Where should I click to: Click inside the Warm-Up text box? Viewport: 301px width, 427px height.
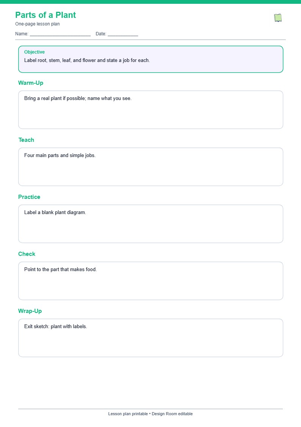coord(150,110)
